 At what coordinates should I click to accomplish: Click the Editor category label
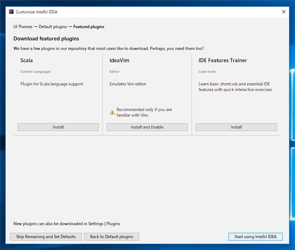point(115,71)
